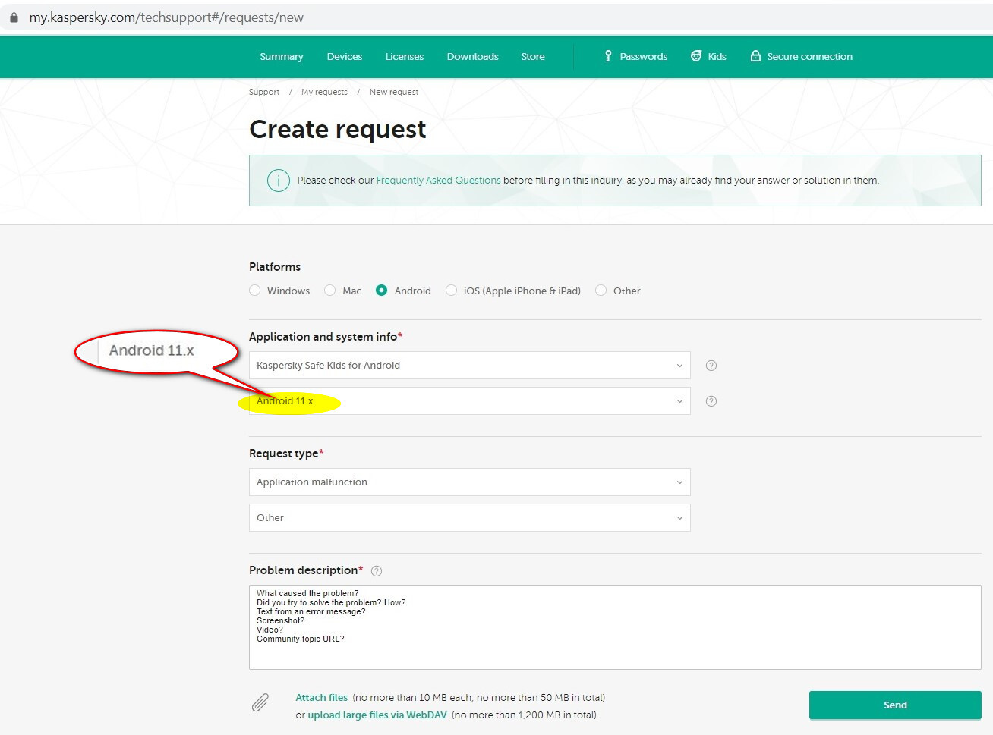Click inside the Problem description text area

[615, 627]
